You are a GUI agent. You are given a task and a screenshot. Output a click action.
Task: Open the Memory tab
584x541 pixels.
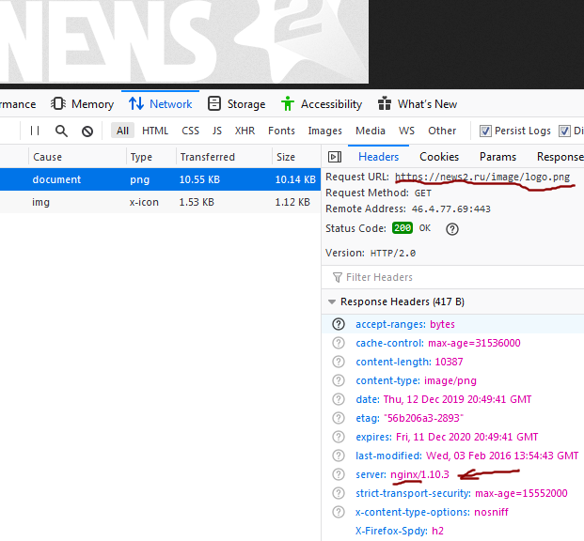(x=82, y=104)
